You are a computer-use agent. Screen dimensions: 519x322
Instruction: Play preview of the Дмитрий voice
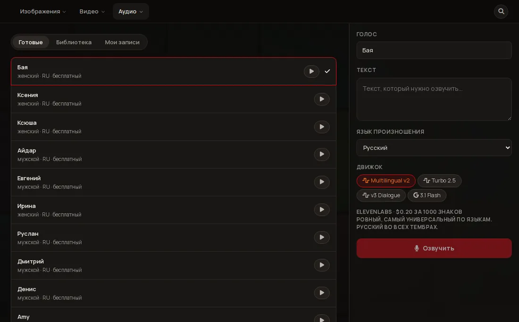tap(322, 265)
